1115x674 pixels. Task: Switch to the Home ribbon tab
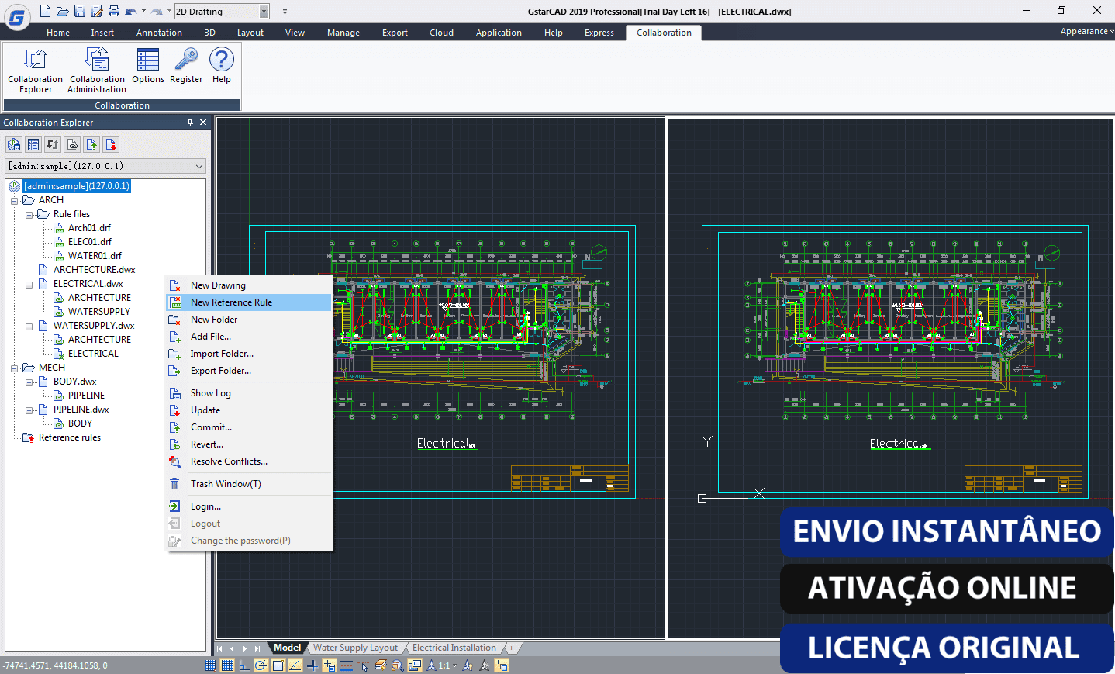pos(58,33)
